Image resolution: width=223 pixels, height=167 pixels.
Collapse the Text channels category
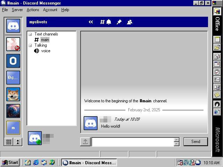tap(30, 34)
